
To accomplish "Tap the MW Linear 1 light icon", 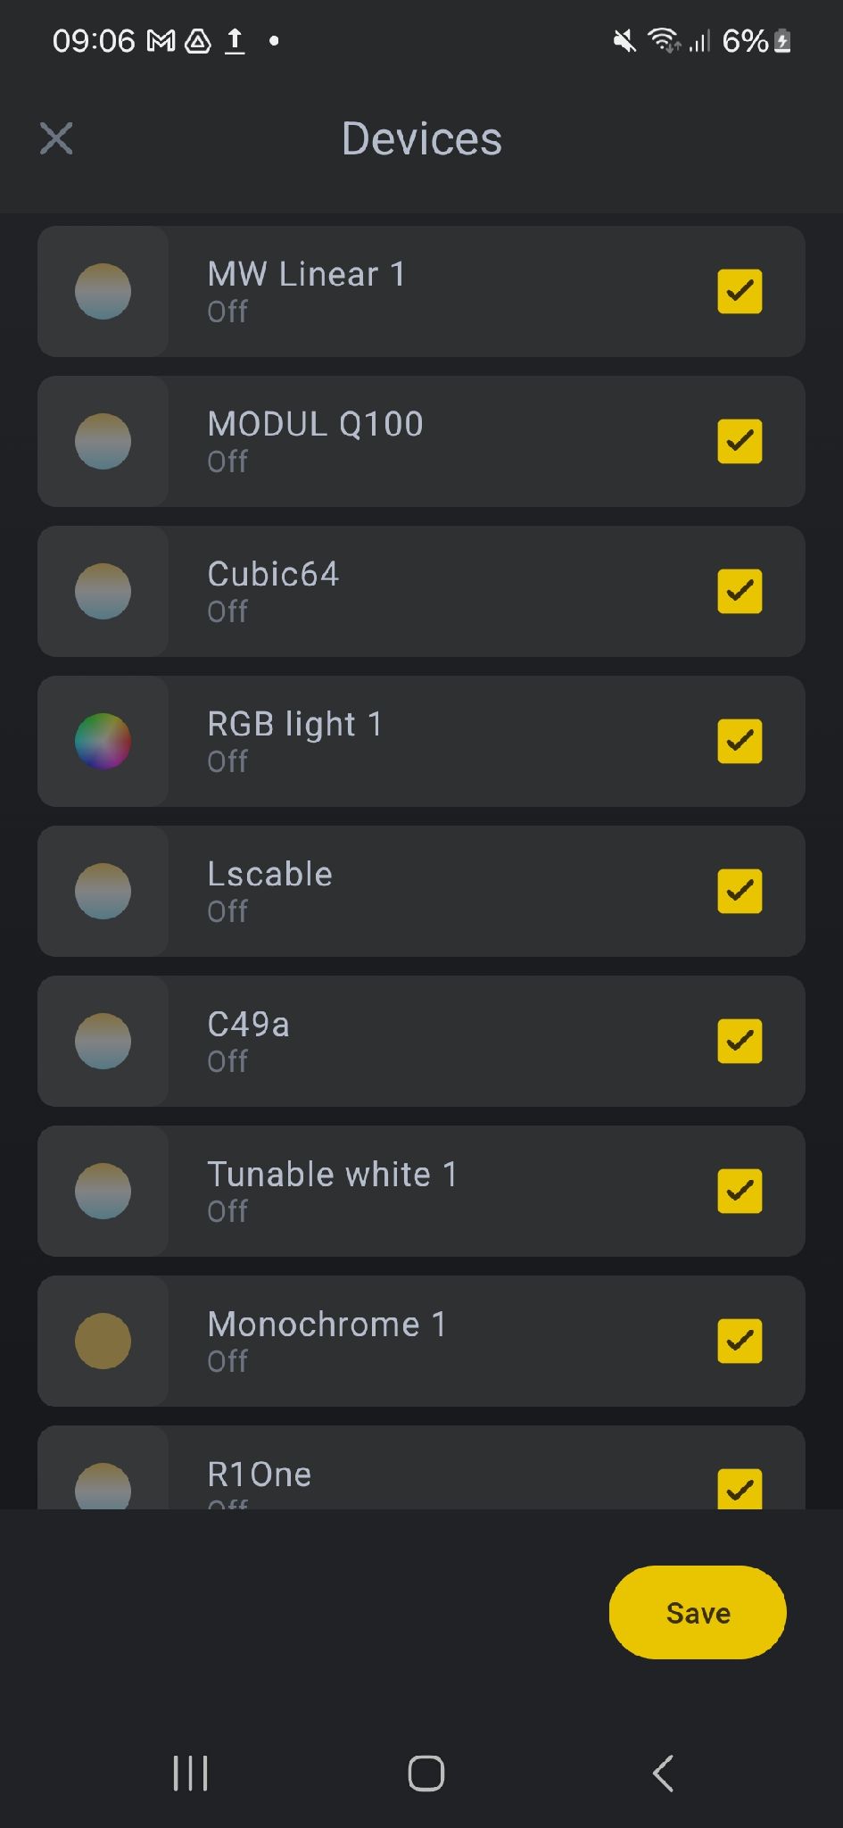I will [103, 291].
